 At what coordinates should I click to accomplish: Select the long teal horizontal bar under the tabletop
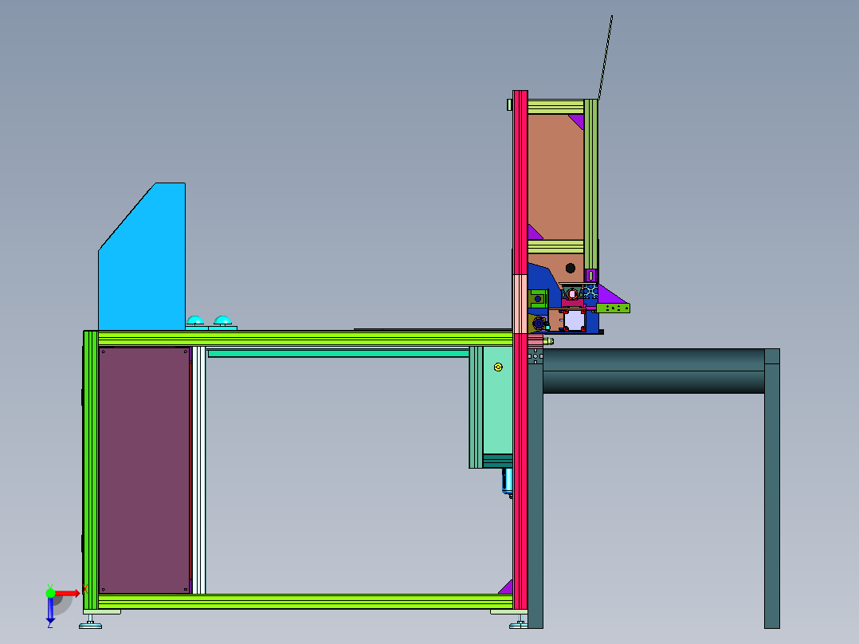(x=339, y=354)
